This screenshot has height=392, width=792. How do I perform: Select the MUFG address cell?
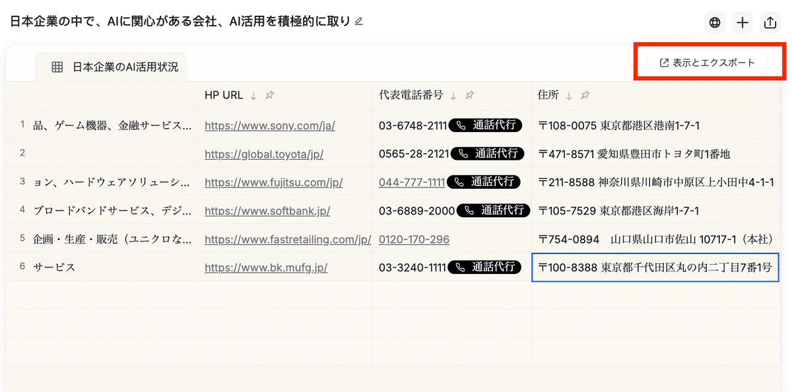pos(655,267)
